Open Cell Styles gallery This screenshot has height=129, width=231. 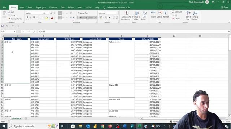[x=144, y=16]
